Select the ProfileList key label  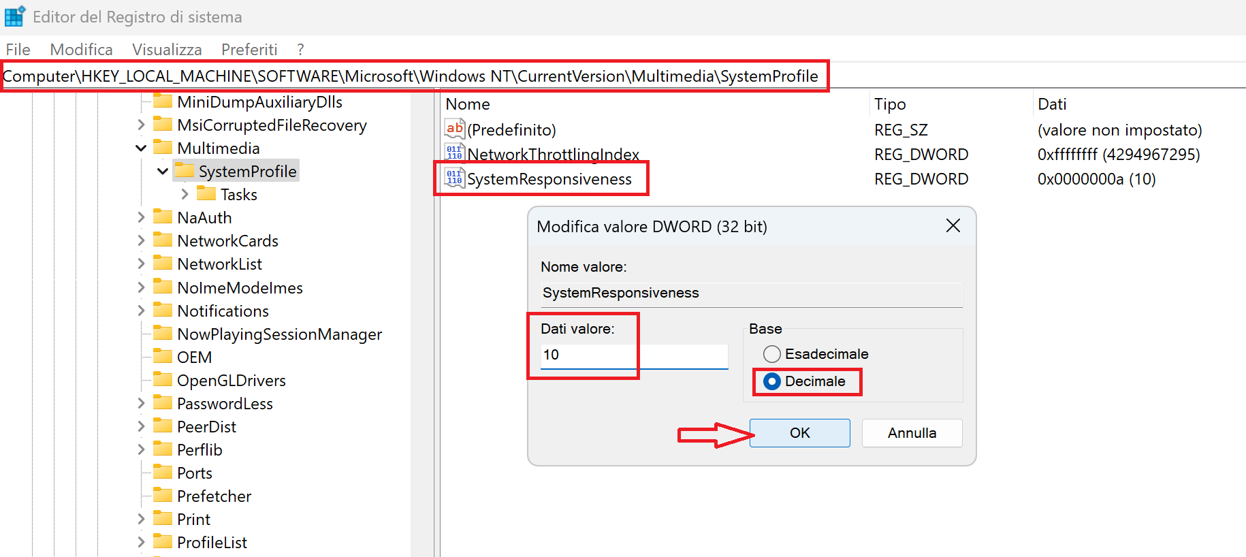[212, 543]
